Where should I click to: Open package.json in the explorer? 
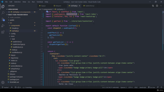click(14, 79)
